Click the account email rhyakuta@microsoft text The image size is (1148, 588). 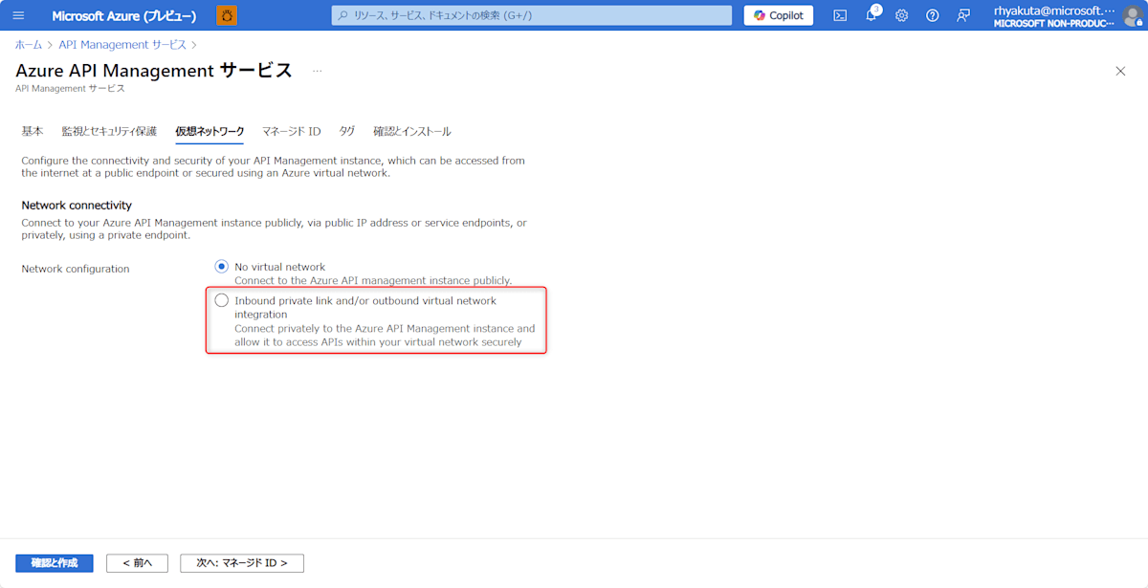[1054, 11]
